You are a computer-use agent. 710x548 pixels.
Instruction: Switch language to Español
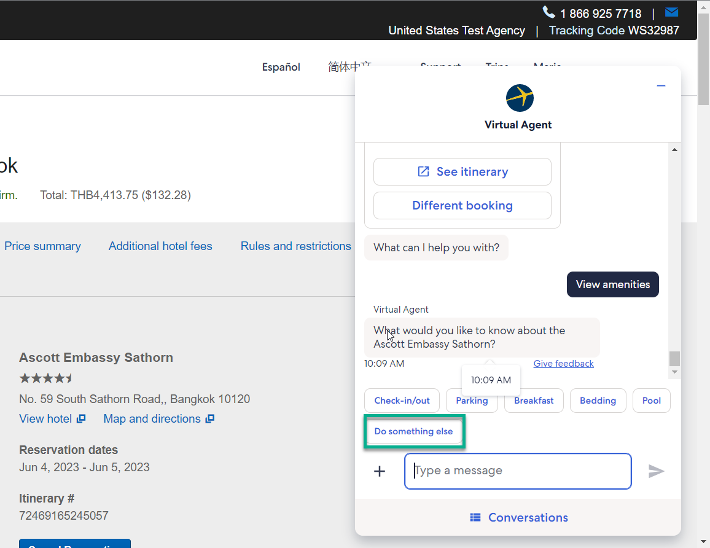click(281, 67)
